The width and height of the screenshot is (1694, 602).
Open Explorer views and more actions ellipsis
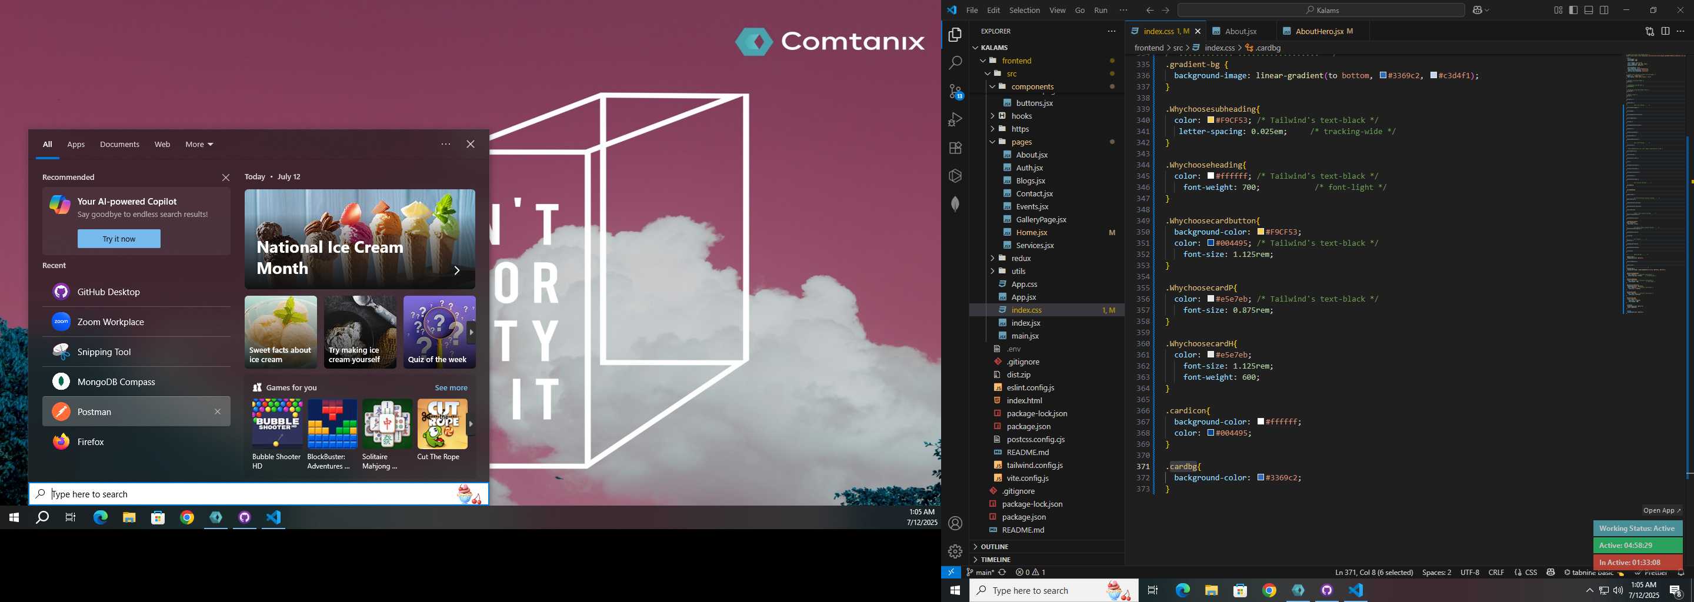[1111, 31]
